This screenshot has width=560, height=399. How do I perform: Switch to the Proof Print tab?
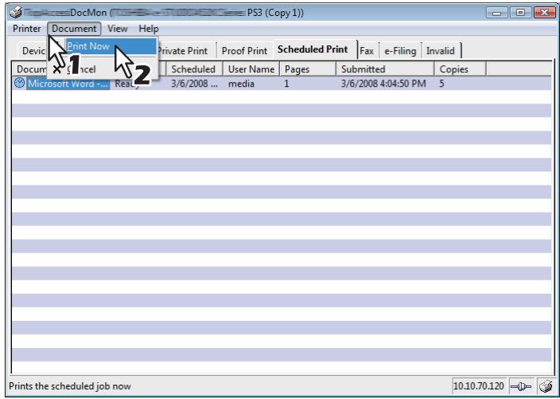point(244,51)
